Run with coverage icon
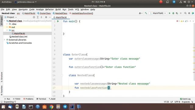 pyautogui.click(x=177, y=13)
